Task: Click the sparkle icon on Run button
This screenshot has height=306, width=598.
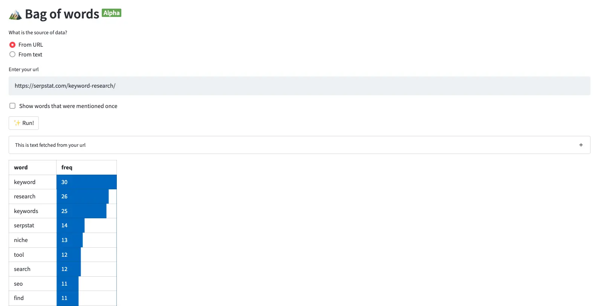Action: (17, 123)
